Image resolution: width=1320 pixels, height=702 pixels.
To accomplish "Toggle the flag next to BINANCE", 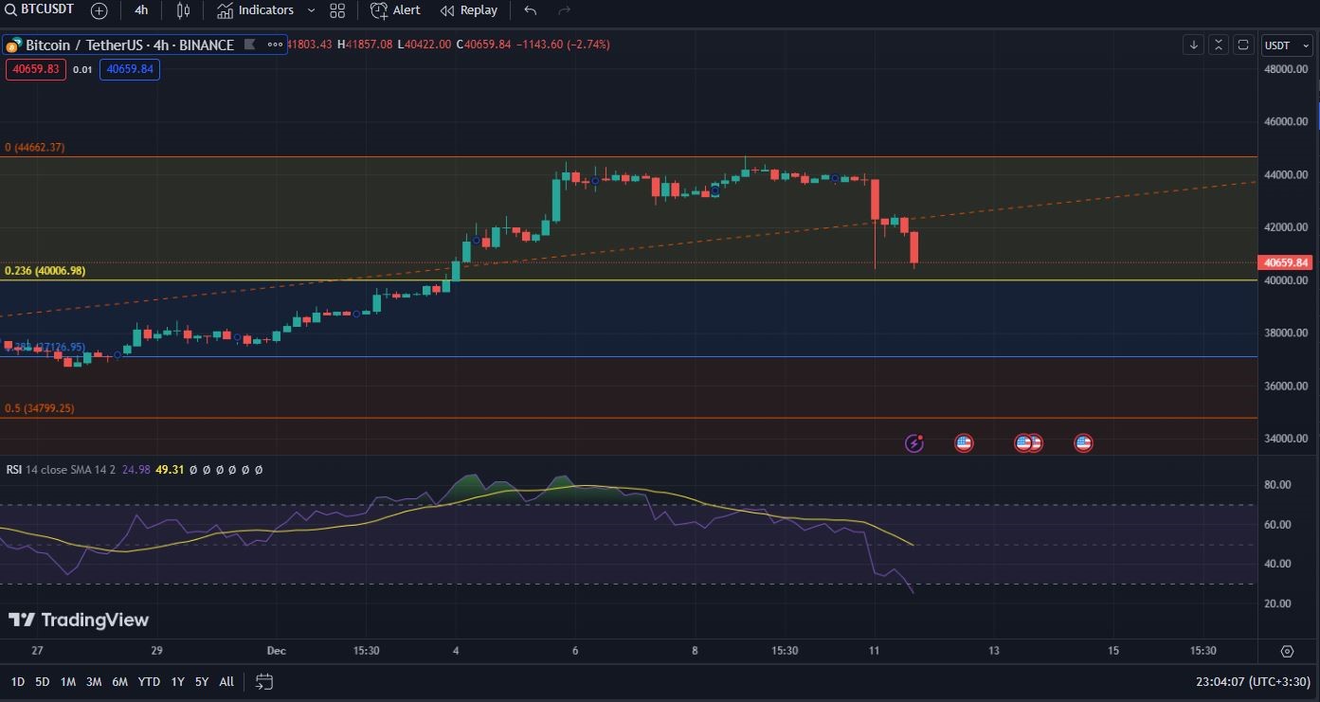I will [x=250, y=45].
